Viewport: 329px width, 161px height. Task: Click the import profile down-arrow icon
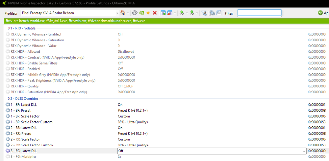pos(192,13)
